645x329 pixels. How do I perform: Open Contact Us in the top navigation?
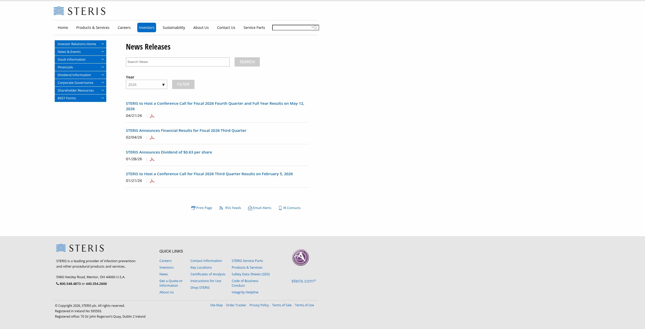(226, 28)
